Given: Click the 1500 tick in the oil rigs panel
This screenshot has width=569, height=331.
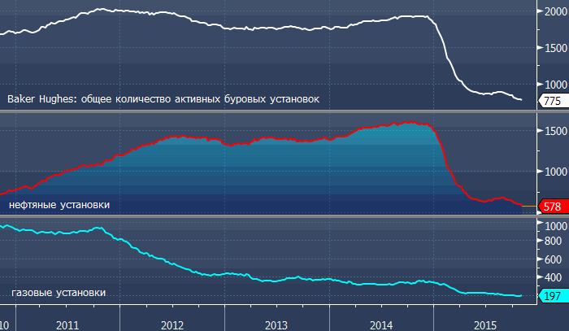Looking at the screenshot, I should pos(555,131).
